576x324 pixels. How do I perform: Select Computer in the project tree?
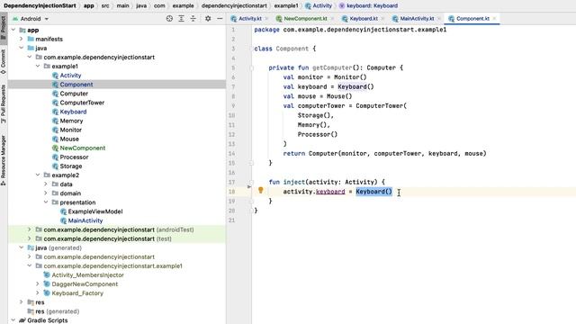coord(74,94)
